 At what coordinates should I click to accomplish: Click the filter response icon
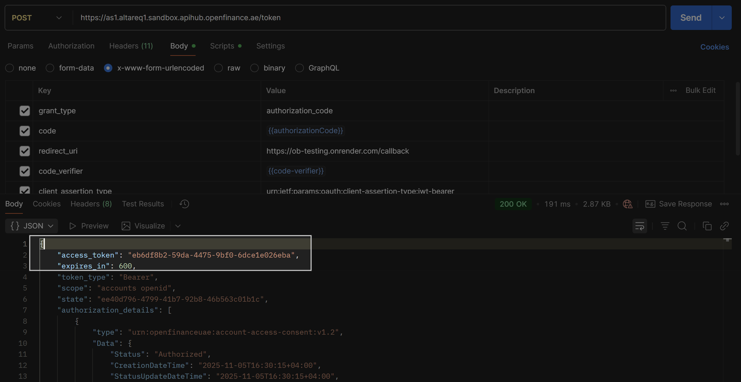click(x=665, y=226)
